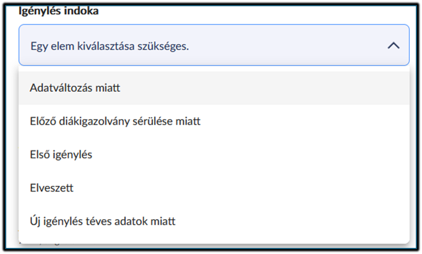Screen dimensions: 422x254
Task: Click the first-time request list item
Action: (x=61, y=155)
